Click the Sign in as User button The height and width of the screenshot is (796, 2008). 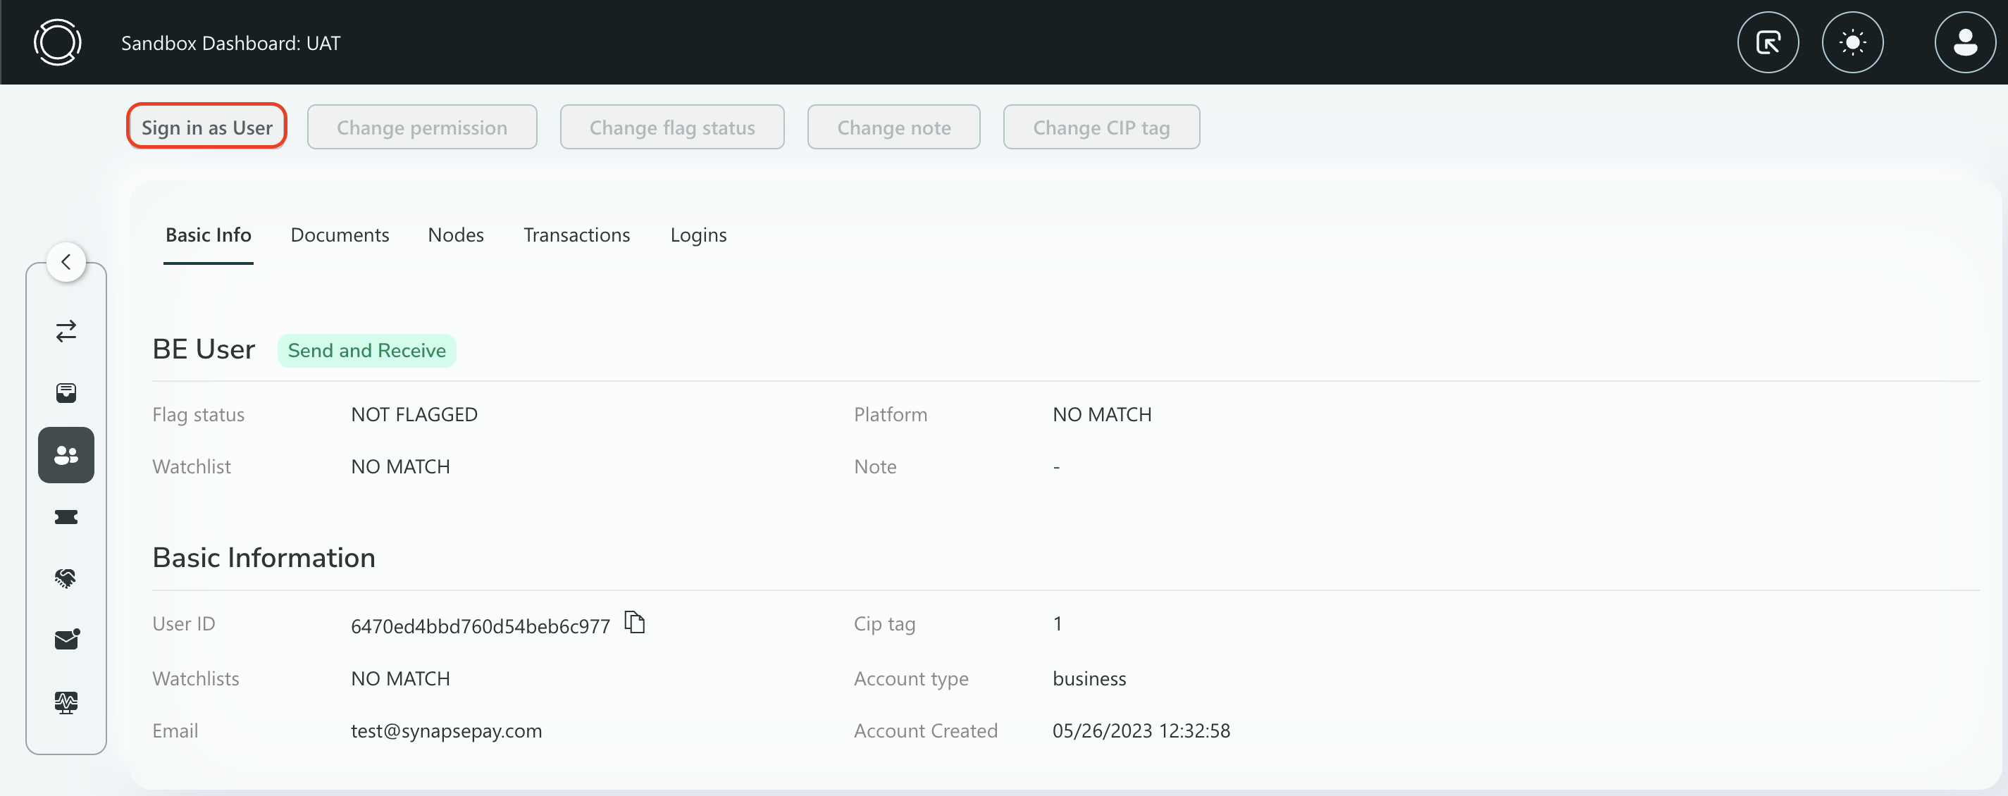206,126
